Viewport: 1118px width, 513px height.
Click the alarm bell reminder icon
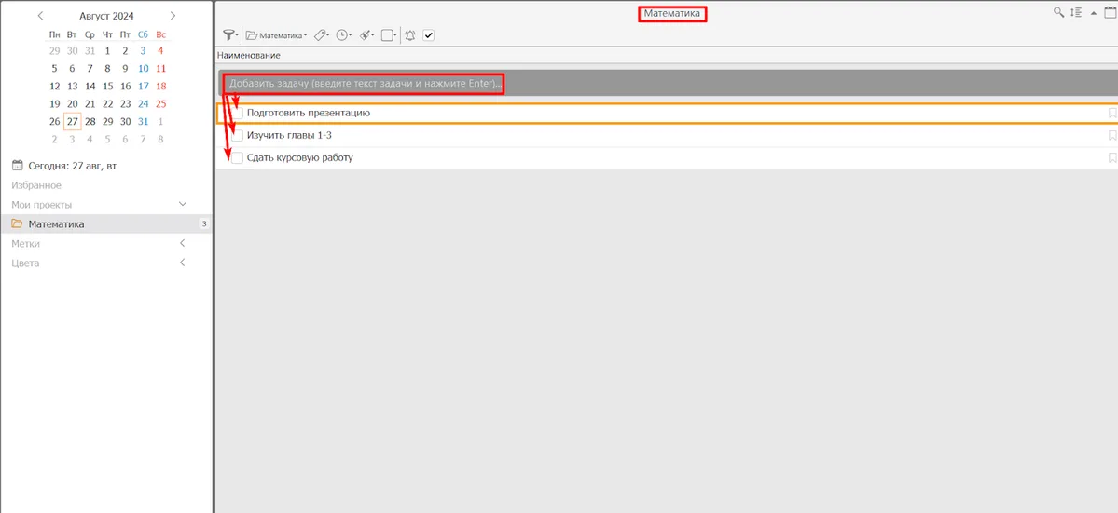click(410, 35)
